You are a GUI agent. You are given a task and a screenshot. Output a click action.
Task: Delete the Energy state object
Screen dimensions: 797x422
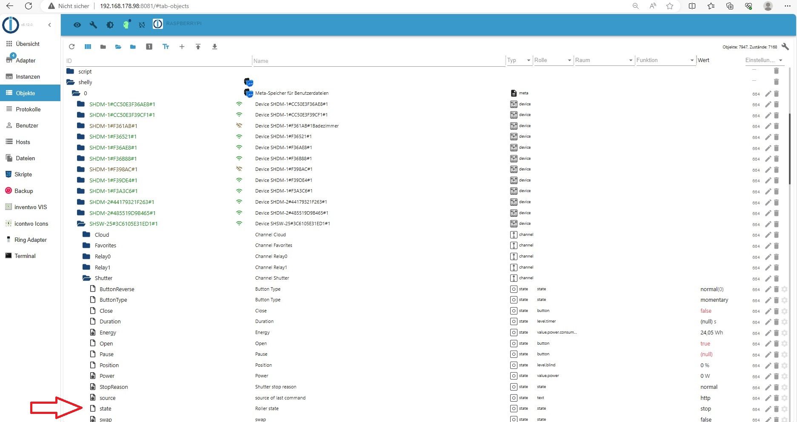click(x=776, y=333)
